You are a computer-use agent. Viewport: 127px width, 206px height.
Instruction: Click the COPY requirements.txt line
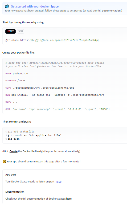40,88
